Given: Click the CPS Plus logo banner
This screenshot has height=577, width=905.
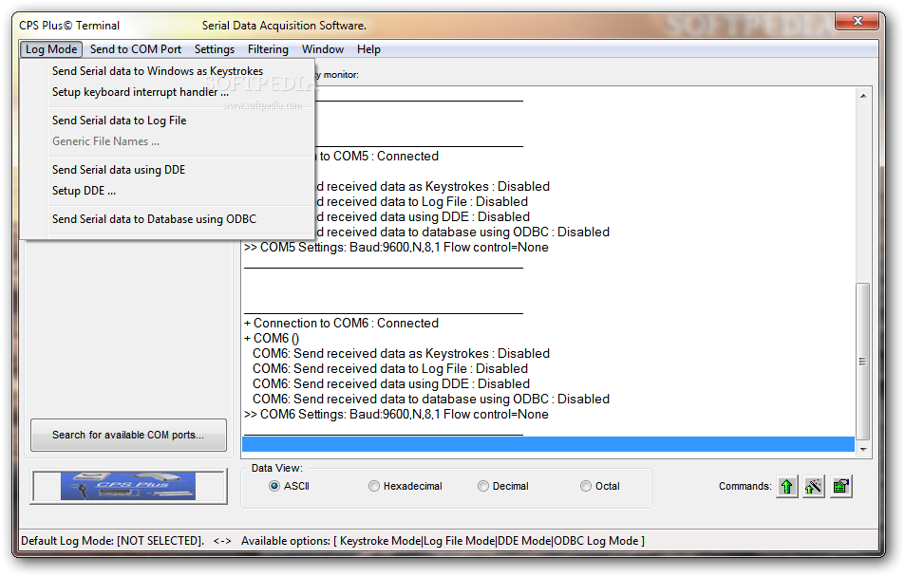Looking at the screenshot, I should (128, 487).
